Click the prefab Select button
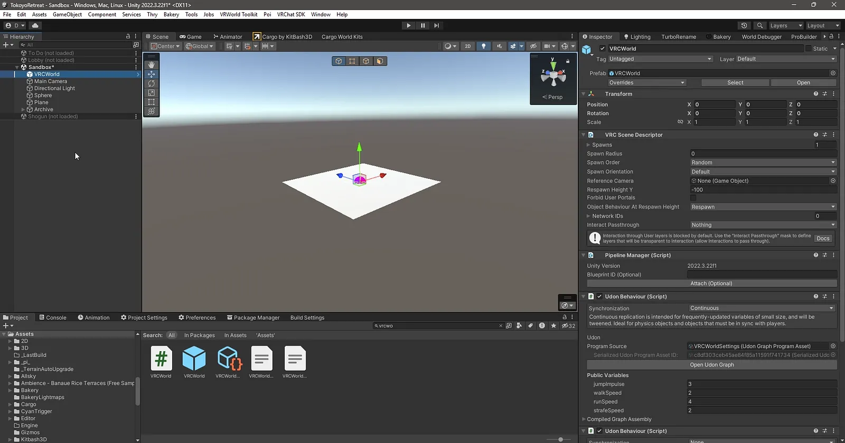 tap(735, 83)
